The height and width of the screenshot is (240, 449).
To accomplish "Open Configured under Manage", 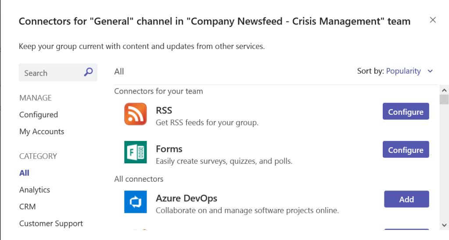I will (39, 115).
